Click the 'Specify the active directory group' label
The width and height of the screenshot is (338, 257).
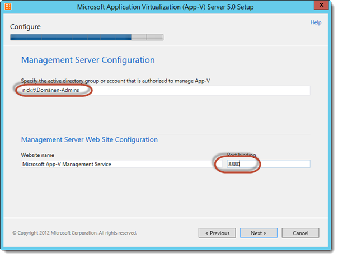tap(115, 81)
